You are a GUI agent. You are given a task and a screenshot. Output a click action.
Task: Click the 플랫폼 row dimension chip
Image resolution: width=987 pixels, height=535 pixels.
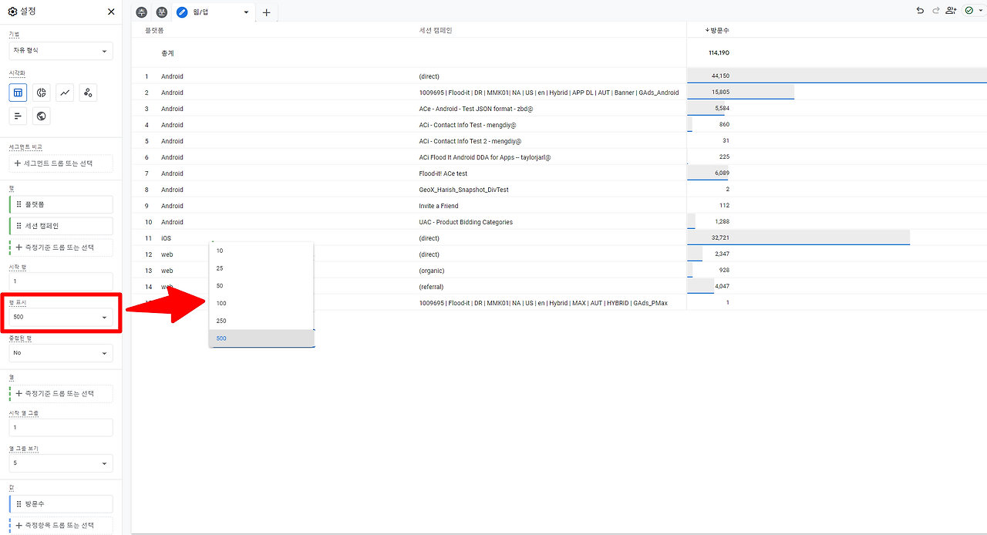[61, 204]
